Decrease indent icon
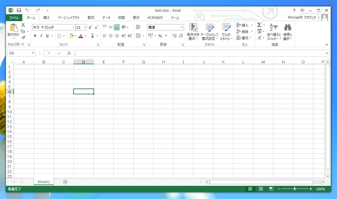The width and height of the screenshot is (337, 199). coord(124,36)
